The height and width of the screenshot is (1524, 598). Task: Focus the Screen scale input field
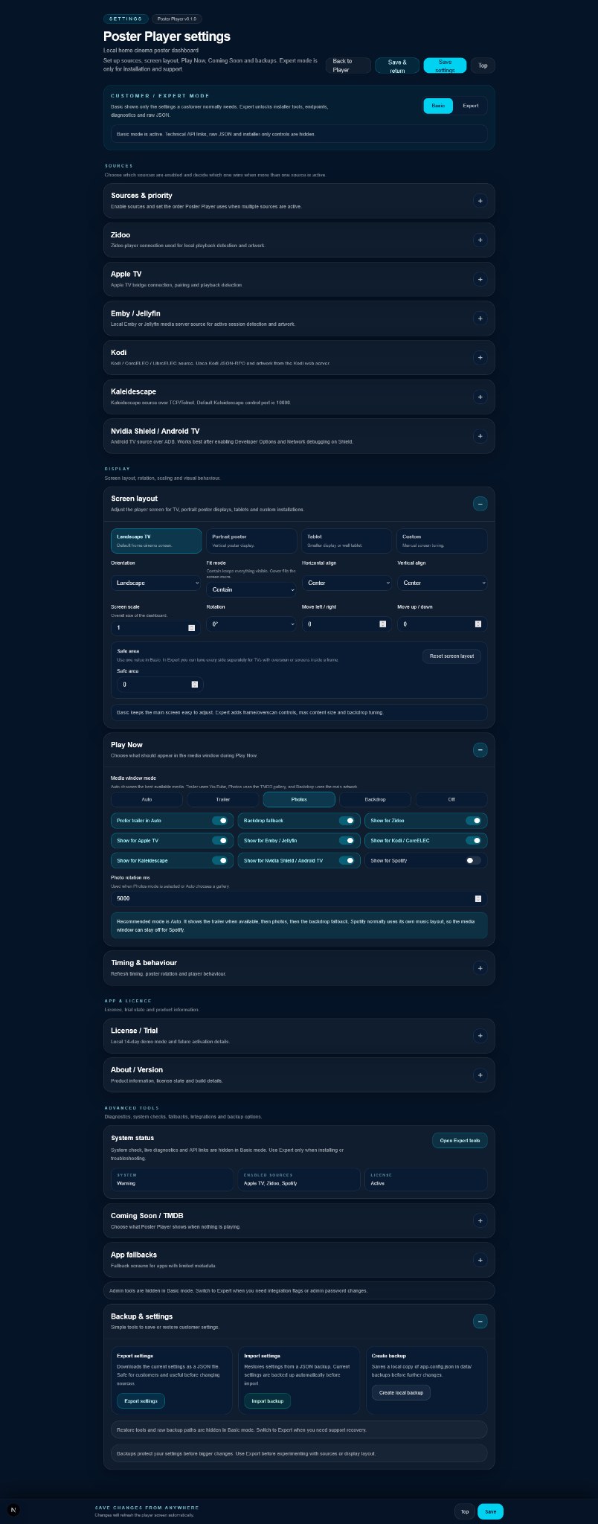click(x=156, y=628)
